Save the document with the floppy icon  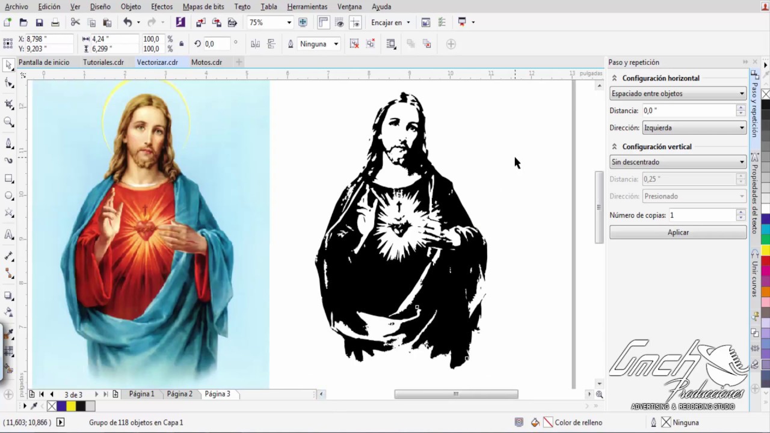tap(39, 22)
